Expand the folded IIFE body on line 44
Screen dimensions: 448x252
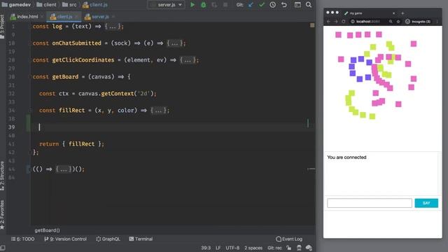click(x=63, y=169)
